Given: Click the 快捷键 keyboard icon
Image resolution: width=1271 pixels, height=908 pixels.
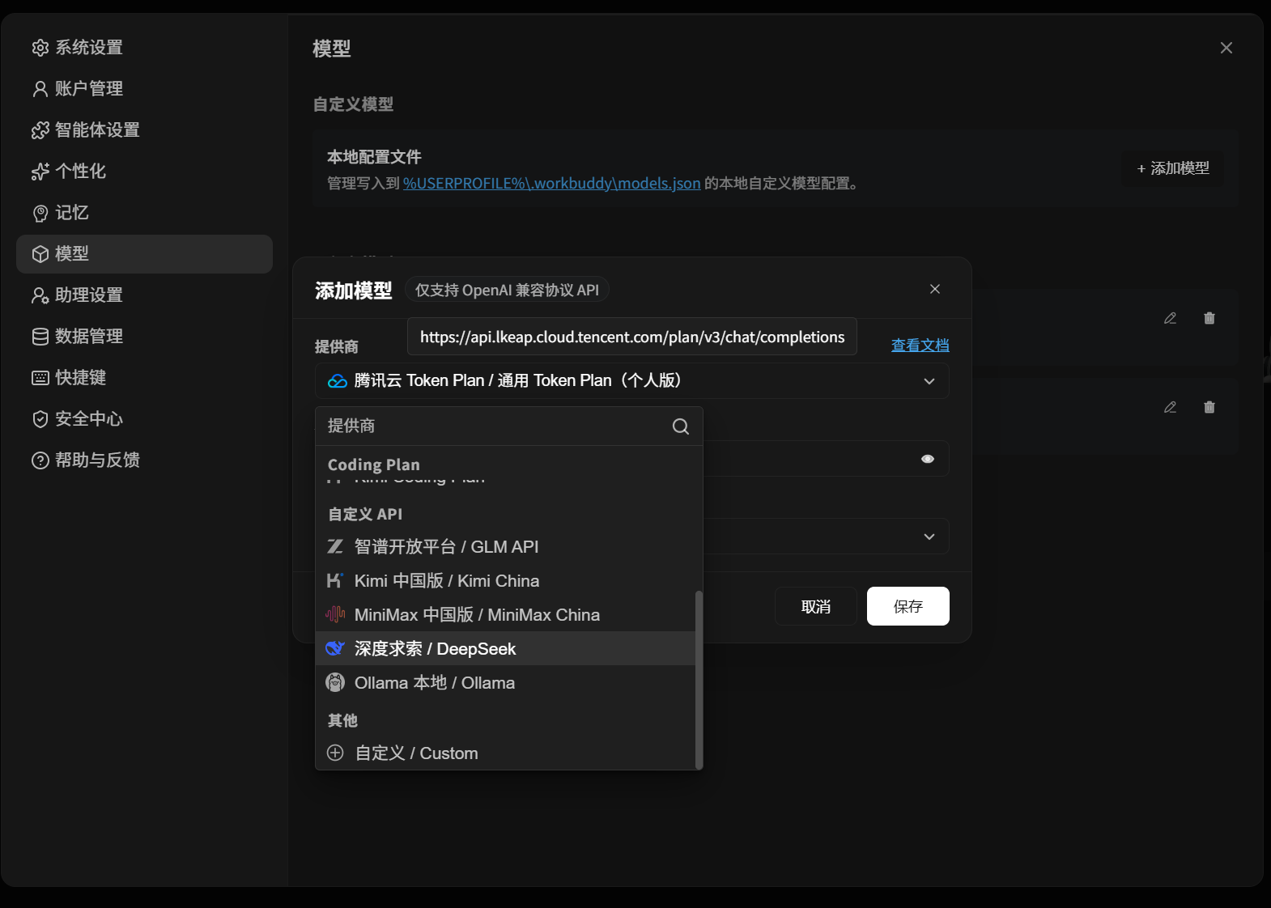Looking at the screenshot, I should 40,378.
